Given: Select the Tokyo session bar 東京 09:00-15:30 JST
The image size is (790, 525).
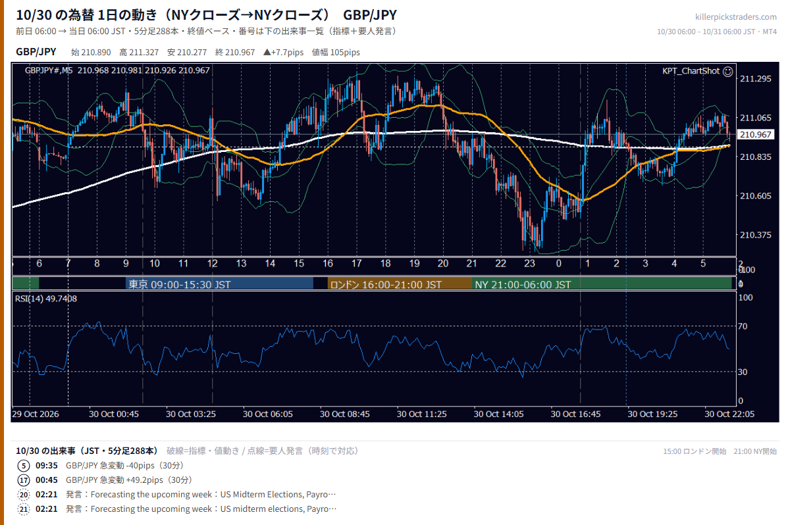Looking at the screenshot, I should point(219,284).
